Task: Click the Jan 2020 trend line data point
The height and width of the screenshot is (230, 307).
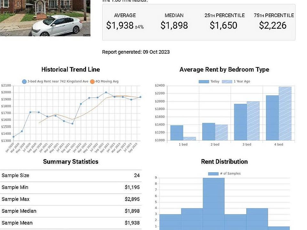Action: click(x=13, y=137)
